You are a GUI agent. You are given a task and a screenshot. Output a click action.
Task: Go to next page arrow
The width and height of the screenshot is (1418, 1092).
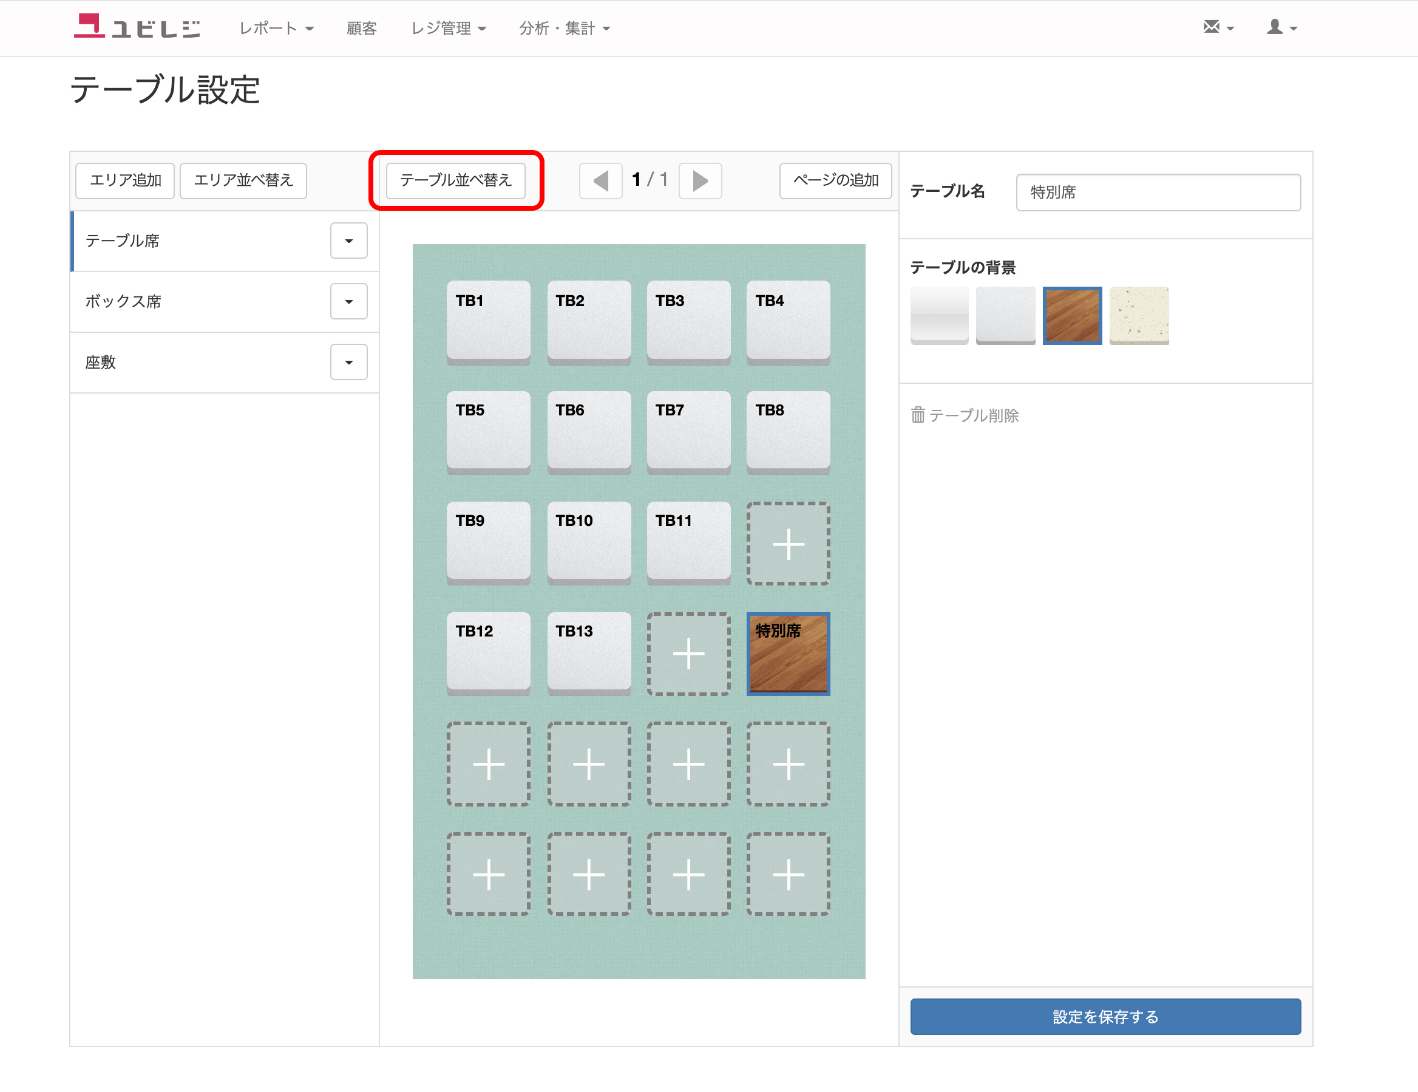click(700, 180)
